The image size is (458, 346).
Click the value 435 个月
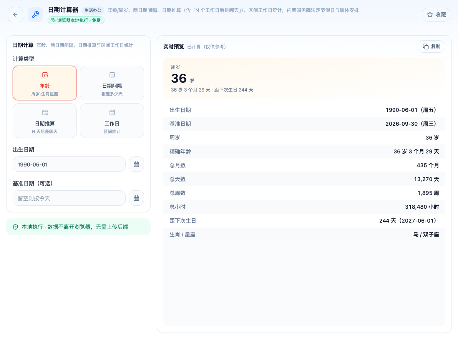(428, 165)
